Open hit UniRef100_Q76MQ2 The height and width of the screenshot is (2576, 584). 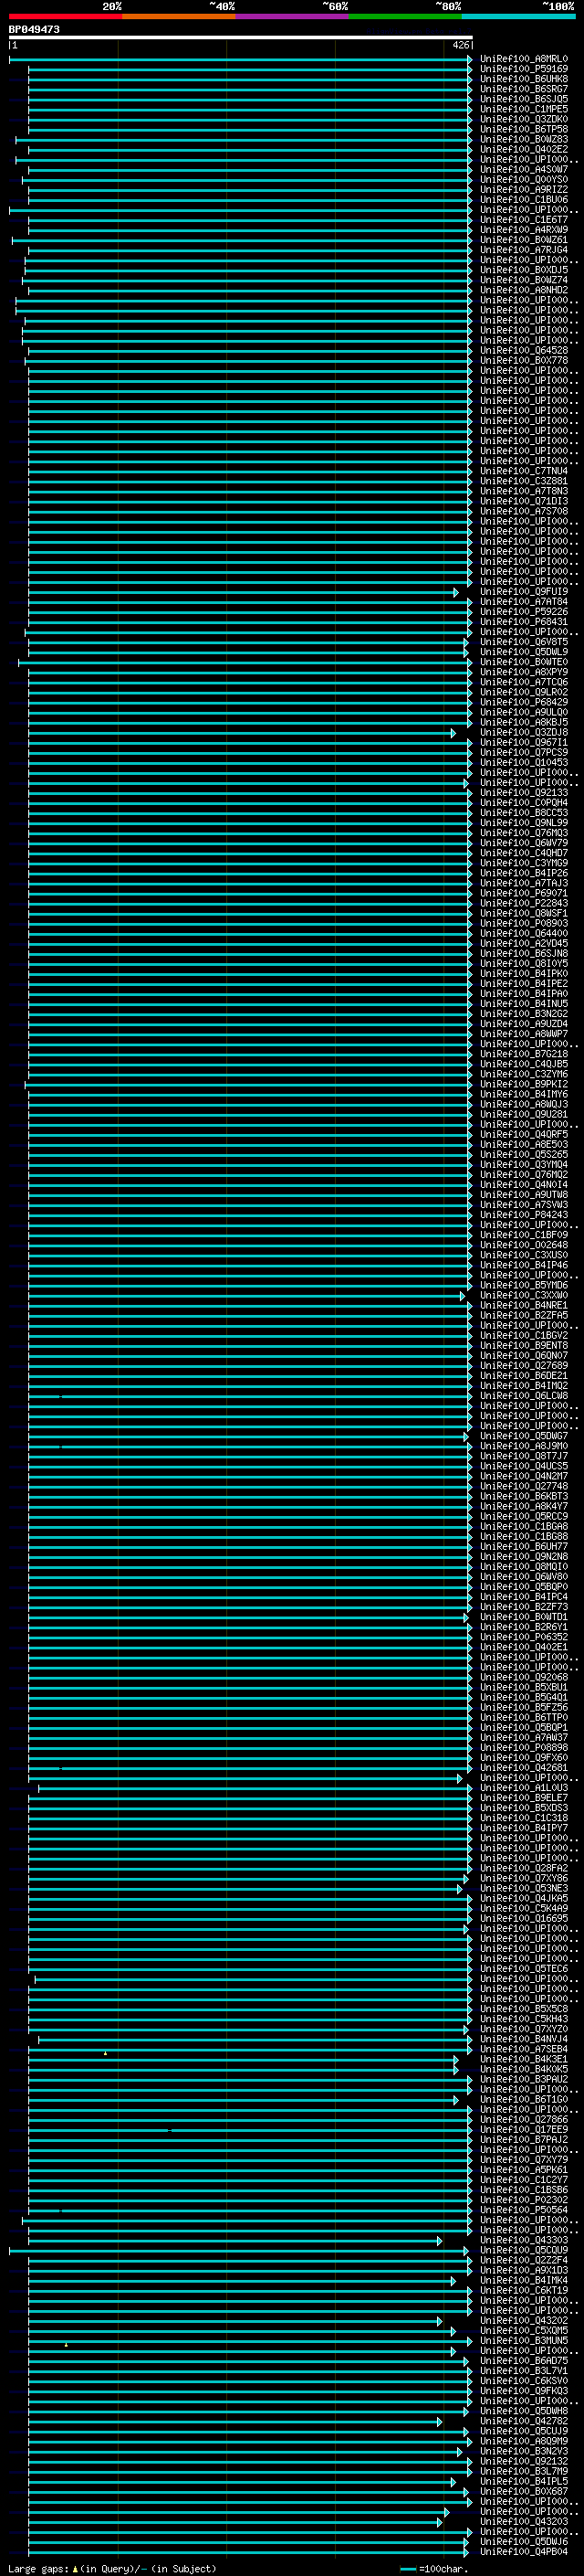pos(523,1174)
